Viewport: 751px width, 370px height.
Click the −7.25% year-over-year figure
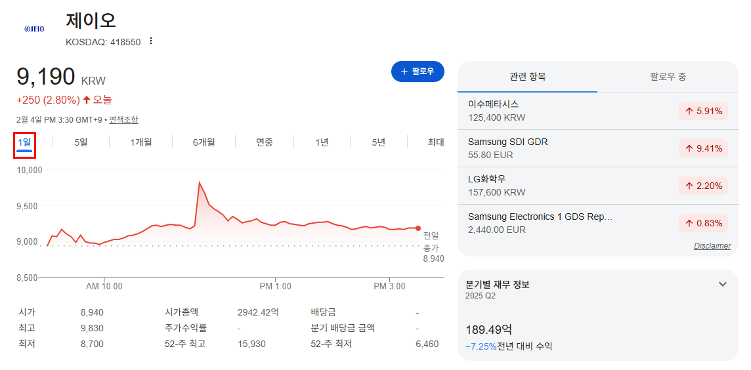481,346
